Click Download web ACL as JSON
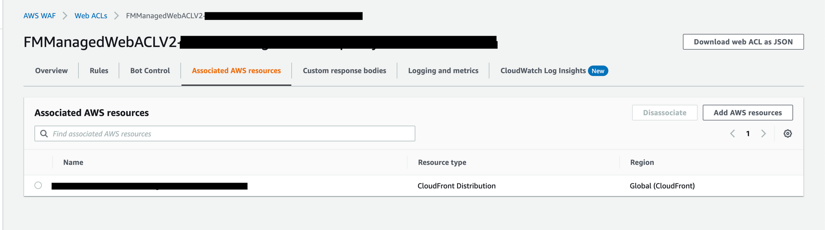 (743, 42)
